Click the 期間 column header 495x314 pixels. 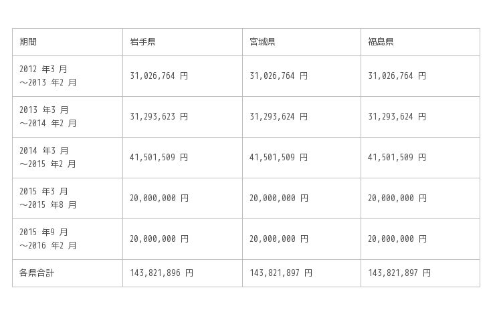(28, 42)
